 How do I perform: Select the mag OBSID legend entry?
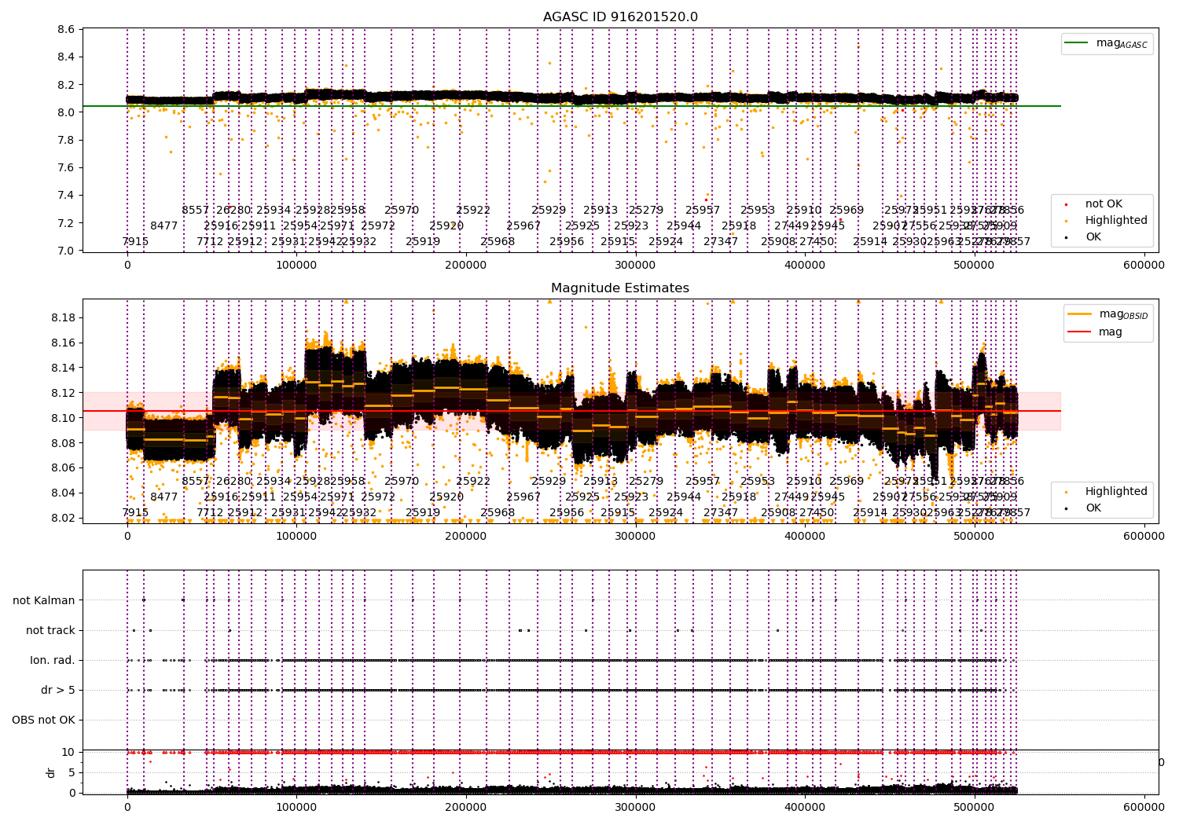click(1109, 314)
